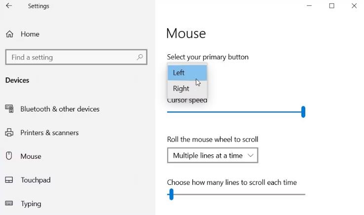Viewport: 364px width, 215px height.
Task: Select Left as primary button
Action: [187, 72]
